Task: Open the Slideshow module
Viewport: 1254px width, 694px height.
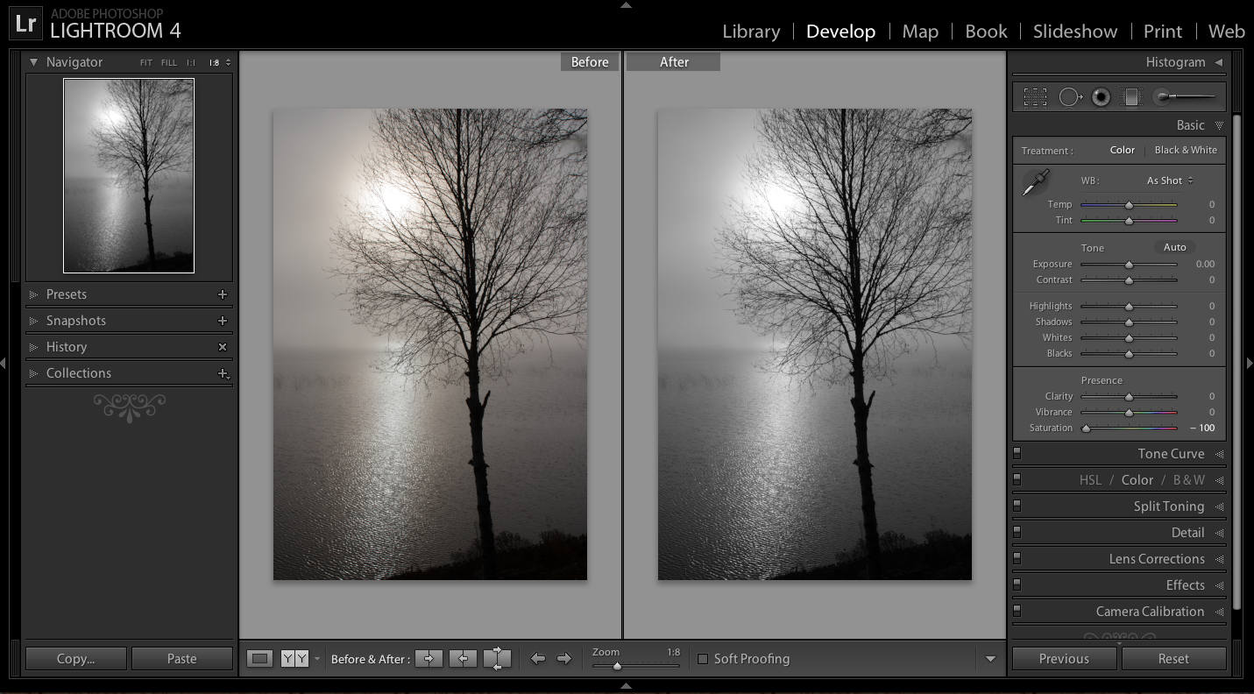Action: tap(1074, 32)
